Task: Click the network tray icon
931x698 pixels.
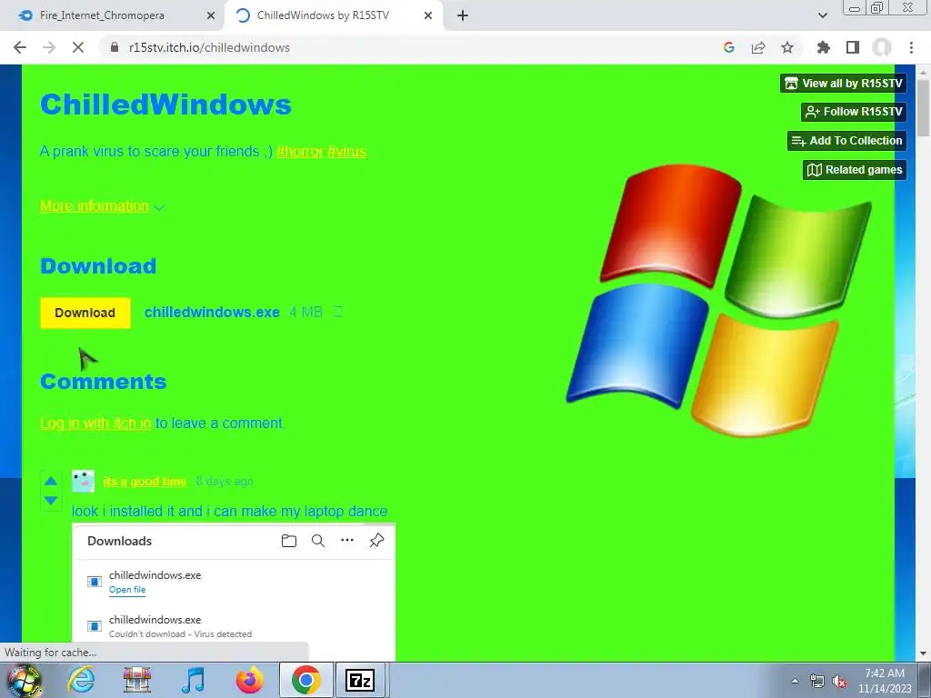Action: (x=817, y=681)
